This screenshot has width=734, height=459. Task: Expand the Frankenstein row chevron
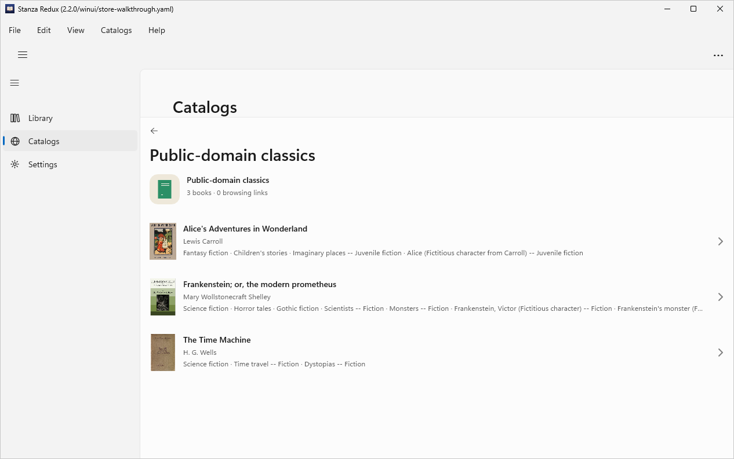point(720,297)
